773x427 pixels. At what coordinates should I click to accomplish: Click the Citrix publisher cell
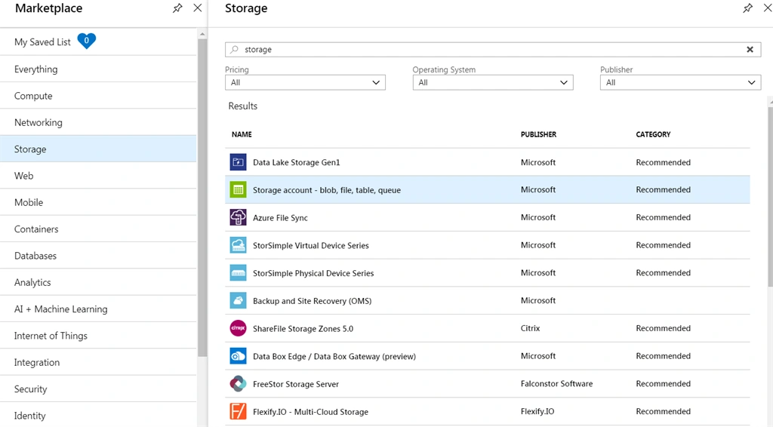point(530,328)
